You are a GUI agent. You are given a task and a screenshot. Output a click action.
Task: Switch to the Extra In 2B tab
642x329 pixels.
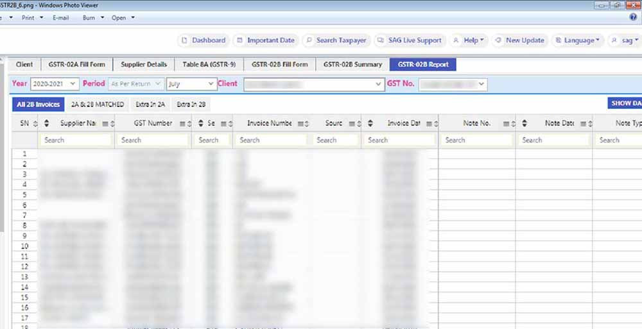[x=191, y=104]
